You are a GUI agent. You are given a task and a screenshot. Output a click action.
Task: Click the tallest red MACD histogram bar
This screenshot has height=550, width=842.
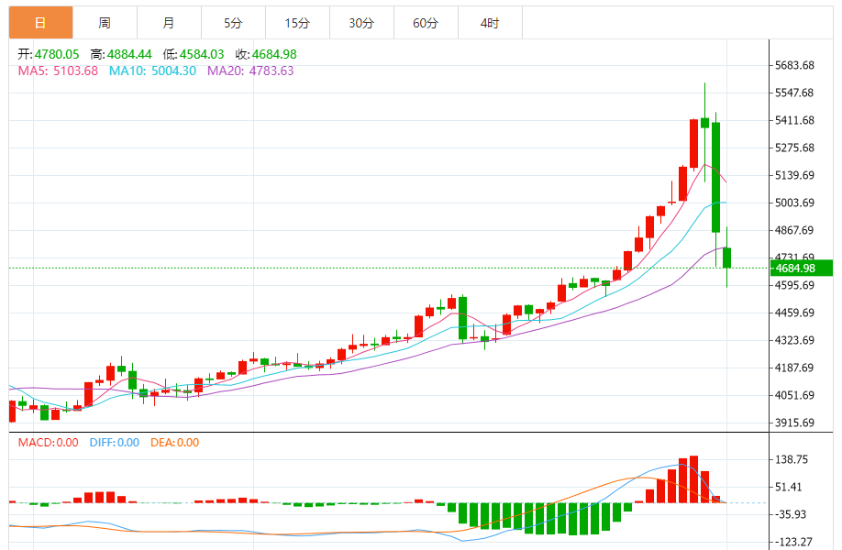693,479
